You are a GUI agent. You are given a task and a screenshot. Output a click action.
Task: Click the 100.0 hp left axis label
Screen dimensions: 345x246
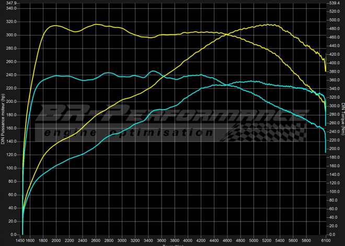[11, 169]
